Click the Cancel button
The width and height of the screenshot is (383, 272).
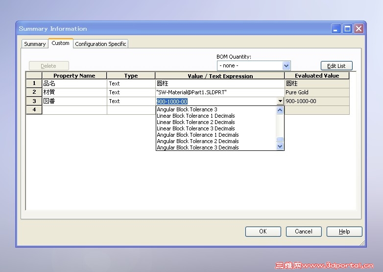(304, 231)
